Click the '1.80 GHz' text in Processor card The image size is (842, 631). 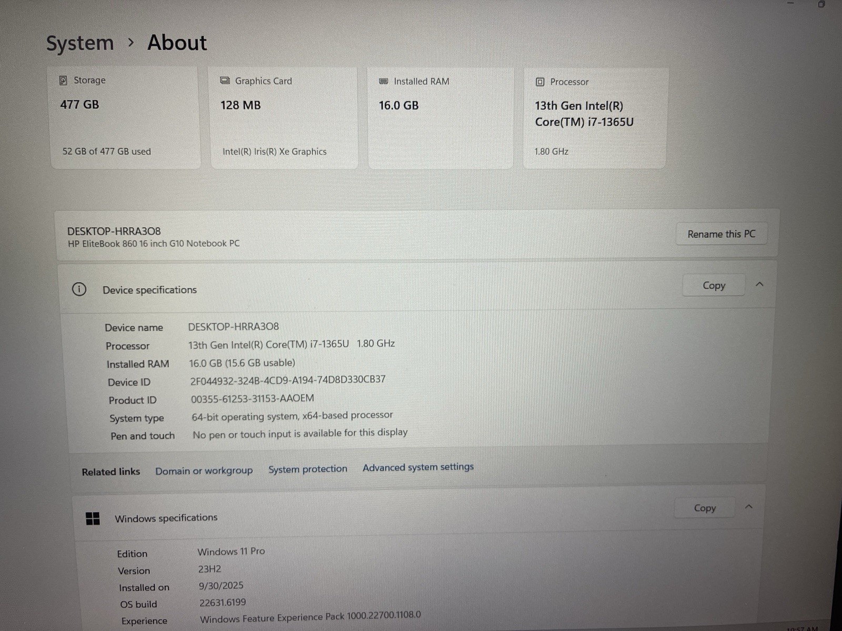coord(552,151)
